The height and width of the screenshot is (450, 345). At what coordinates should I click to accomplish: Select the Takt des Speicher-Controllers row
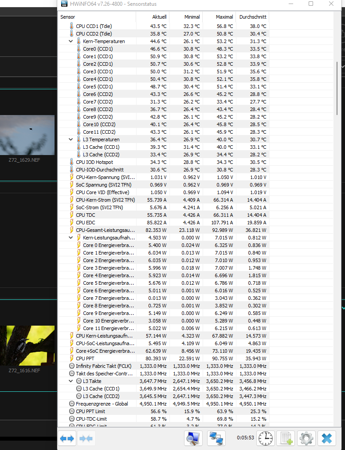click(x=163, y=374)
